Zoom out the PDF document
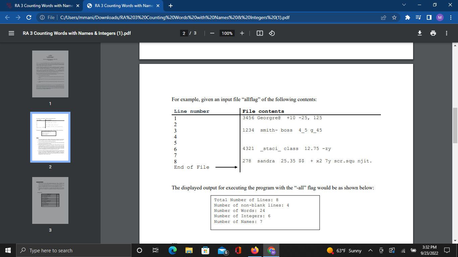Screen dimensions: 458x257 (x=212, y=33)
